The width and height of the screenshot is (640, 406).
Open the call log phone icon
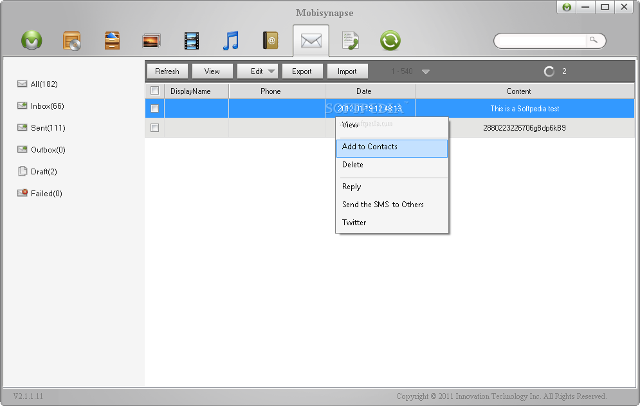[350, 41]
